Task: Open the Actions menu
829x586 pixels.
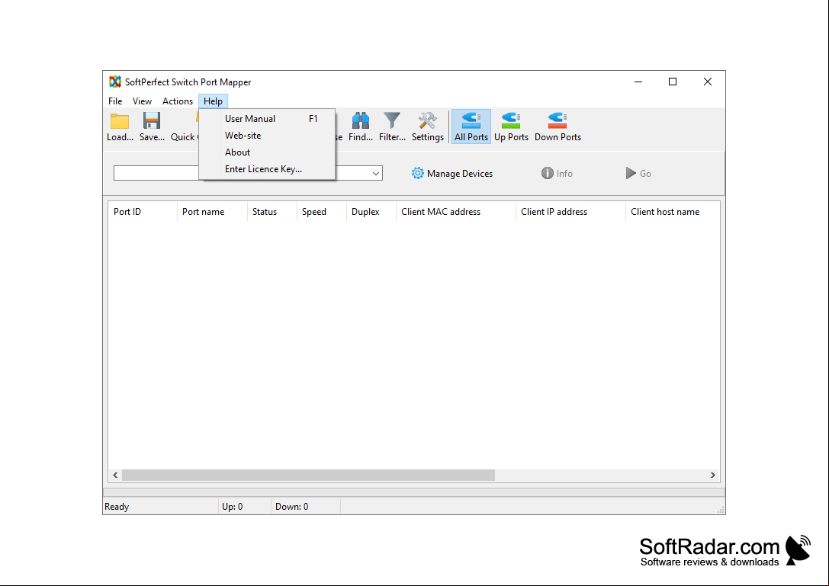Action: [178, 101]
